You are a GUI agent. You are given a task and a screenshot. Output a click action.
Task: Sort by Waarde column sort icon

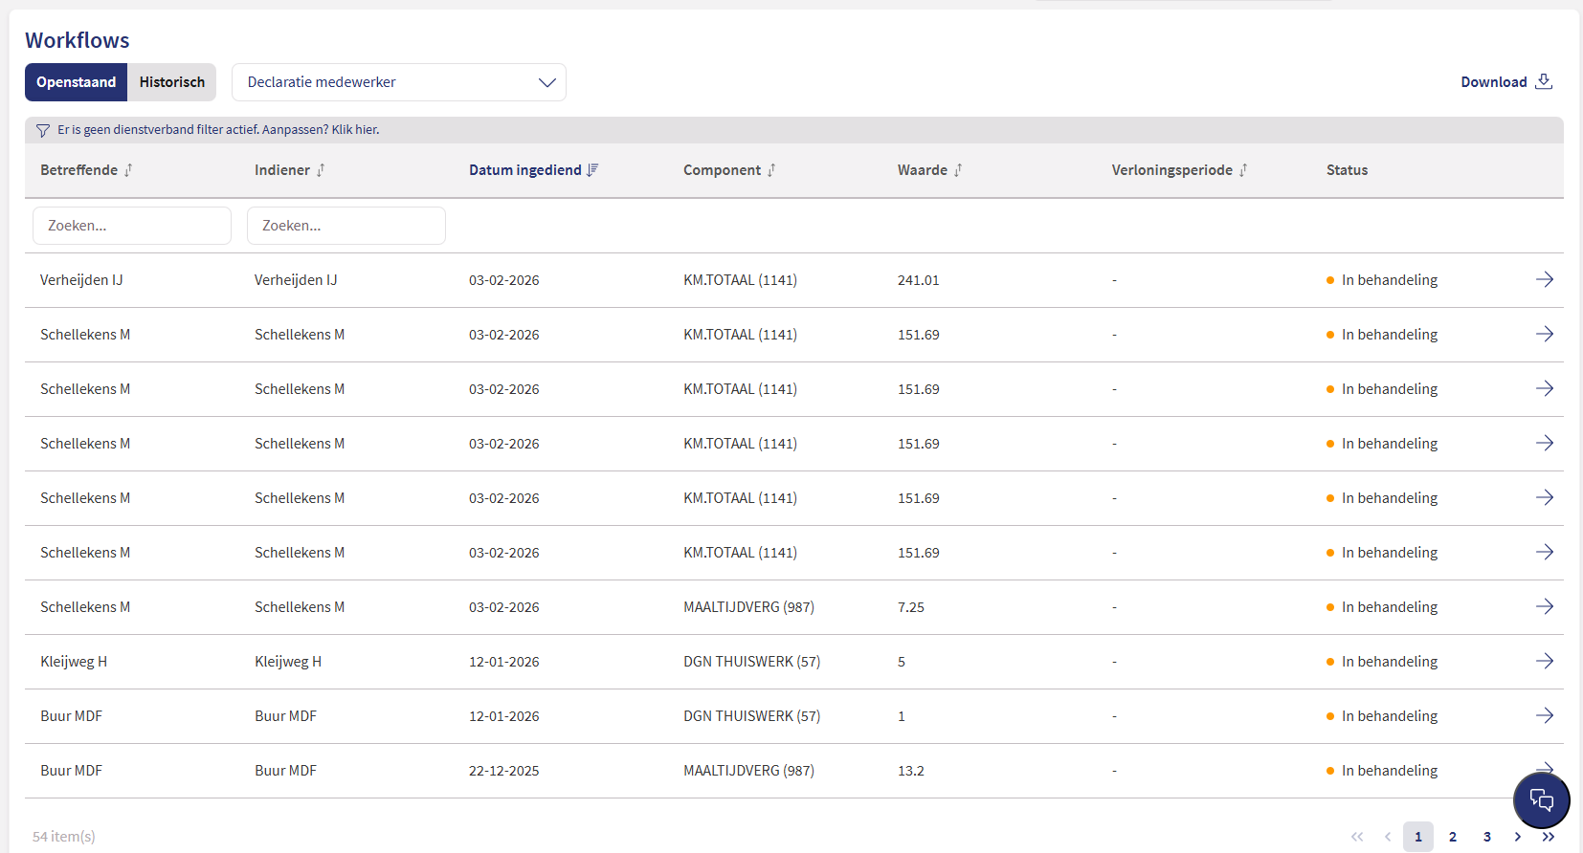tap(957, 170)
